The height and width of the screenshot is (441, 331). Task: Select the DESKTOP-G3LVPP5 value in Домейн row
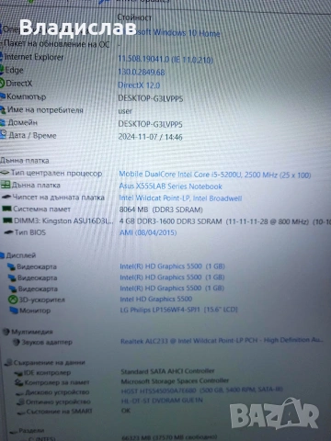[151, 124]
